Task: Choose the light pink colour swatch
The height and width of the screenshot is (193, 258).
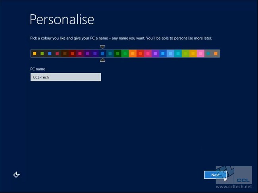Action: 201,54
